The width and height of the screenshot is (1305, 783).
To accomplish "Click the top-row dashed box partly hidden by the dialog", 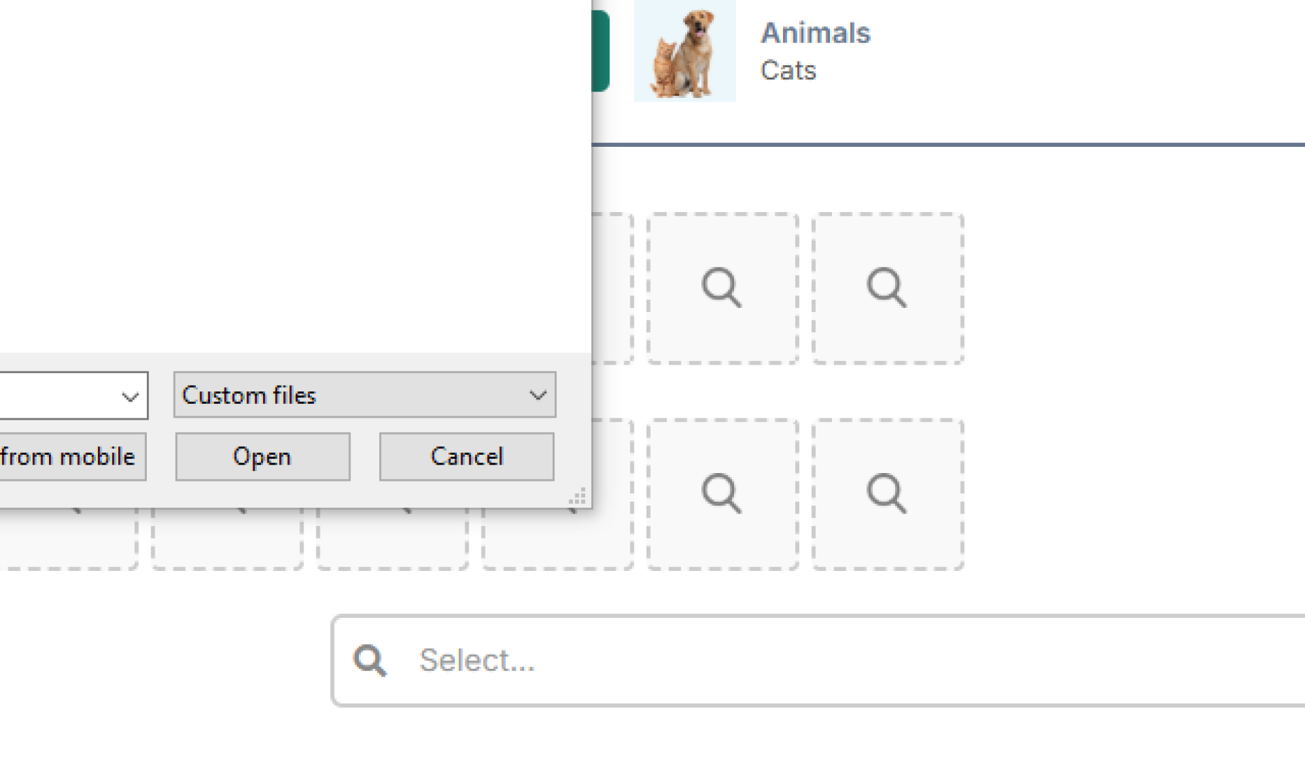I will 613,288.
